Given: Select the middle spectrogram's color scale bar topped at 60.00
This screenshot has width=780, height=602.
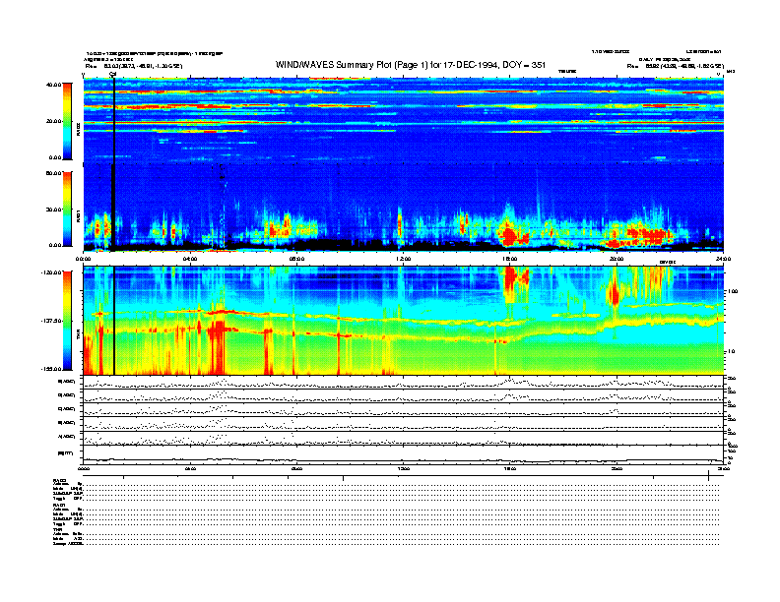Looking at the screenshot, I should (67, 209).
